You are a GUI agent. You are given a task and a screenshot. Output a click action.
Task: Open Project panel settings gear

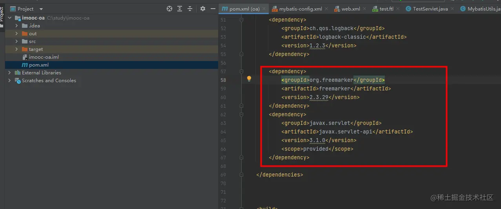(203, 9)
